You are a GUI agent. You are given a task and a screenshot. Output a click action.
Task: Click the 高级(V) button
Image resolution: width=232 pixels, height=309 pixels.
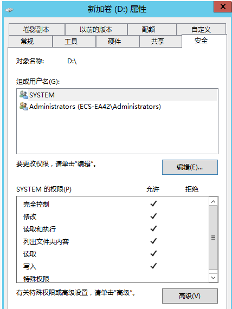pyautogui.click(x=190, y=296)
